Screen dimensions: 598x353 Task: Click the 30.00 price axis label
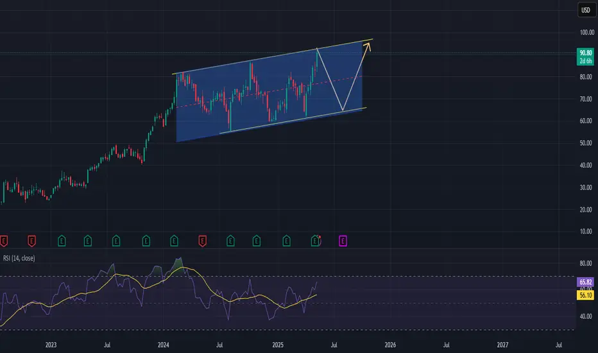pyautogui.click(x=586, y=187)
